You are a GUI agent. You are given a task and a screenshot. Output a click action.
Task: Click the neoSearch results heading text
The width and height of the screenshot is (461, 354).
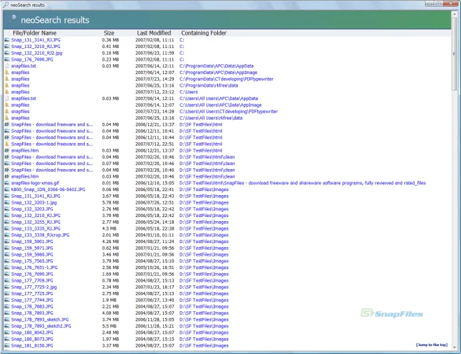tap(55, 20)
